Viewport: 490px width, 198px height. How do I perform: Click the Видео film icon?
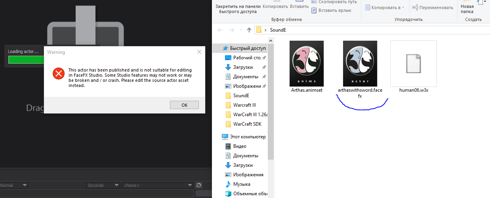pyautogui.click(x=228, y=146)
